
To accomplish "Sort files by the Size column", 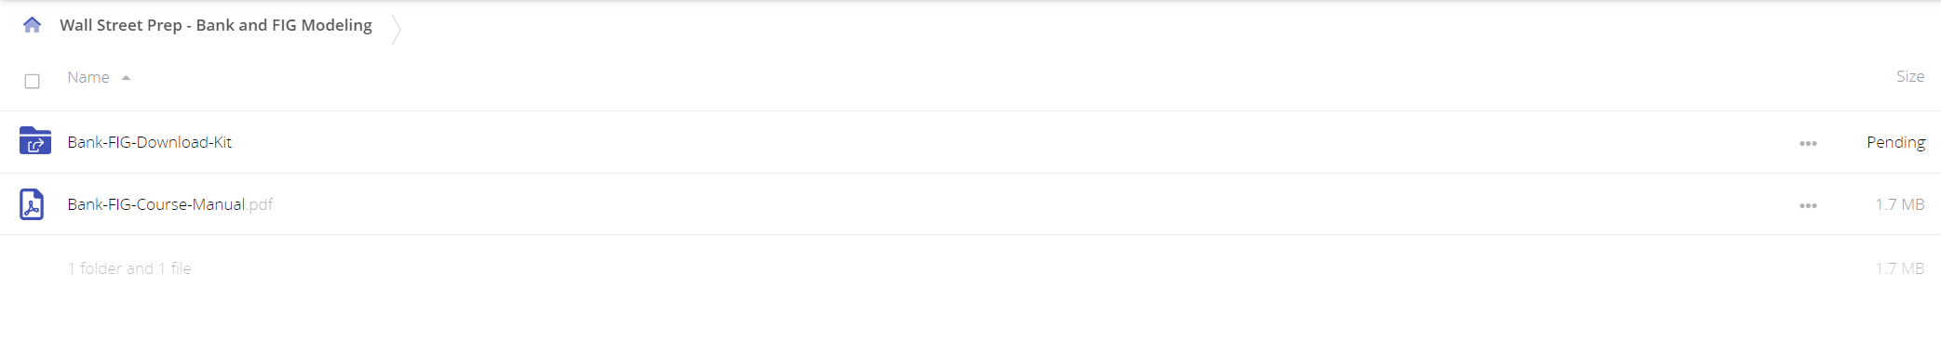I will 1910,76.
